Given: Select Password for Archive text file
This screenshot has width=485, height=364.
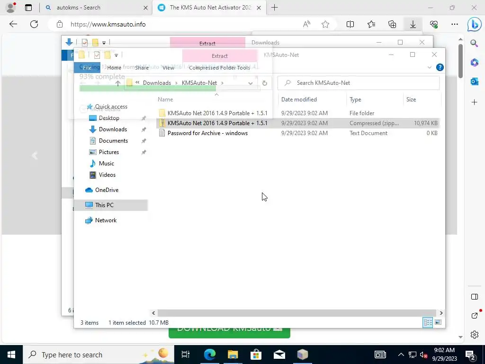Looking at the screenshot, I should click(298, 133).
